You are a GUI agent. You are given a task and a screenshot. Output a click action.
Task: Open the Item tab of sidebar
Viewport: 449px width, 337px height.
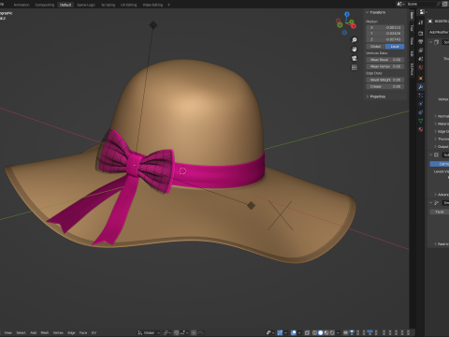pyautogui.click(x=412, y=16)
